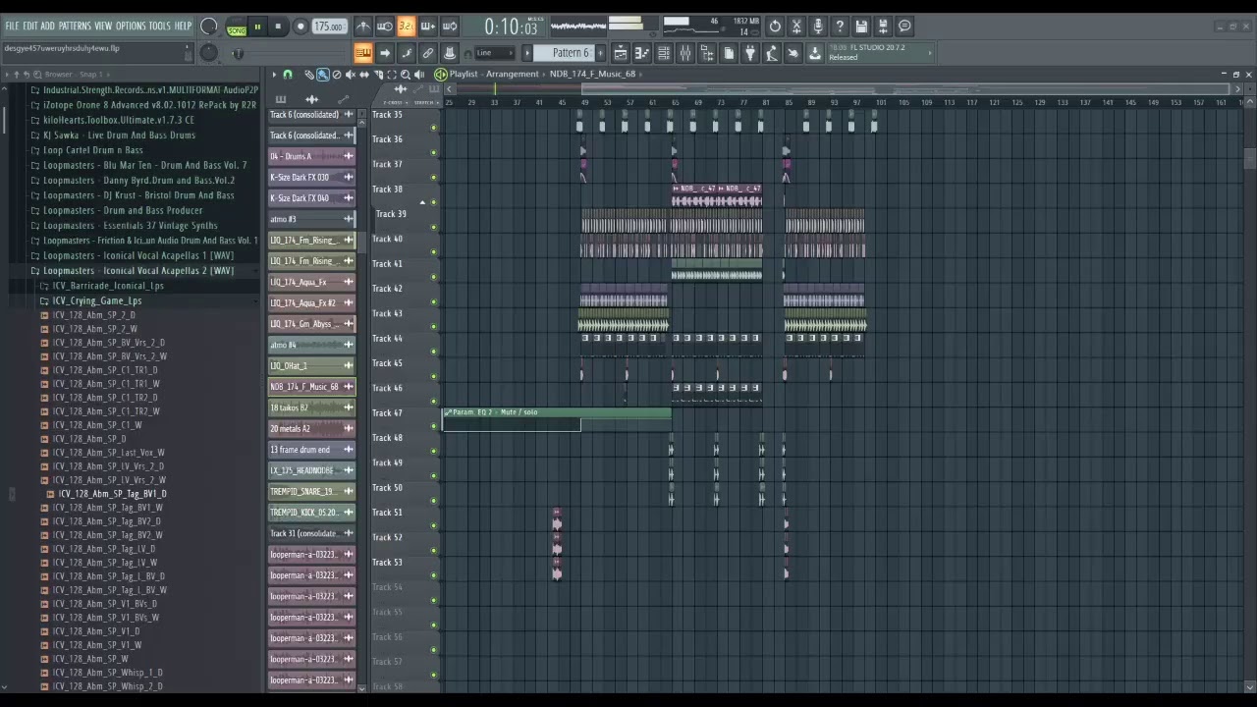Select the Draw pencil tool in playlist
Screen dimensions: 1257x707
tap(309, 75)
